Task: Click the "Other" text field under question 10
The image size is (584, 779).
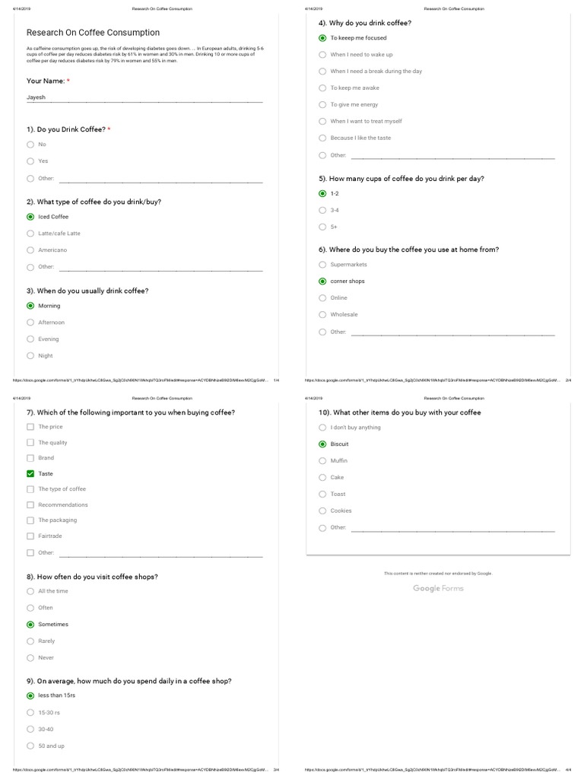Action: (x=453, y=528)
